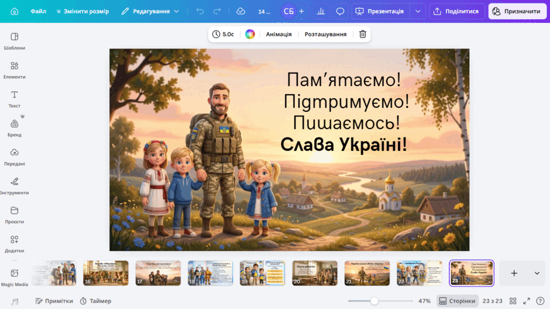Click the СБ user avatar
Screen dimensions: 550x309
pos(288,11)
